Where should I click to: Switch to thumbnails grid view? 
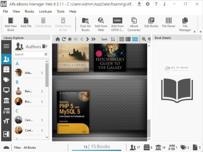135,39
